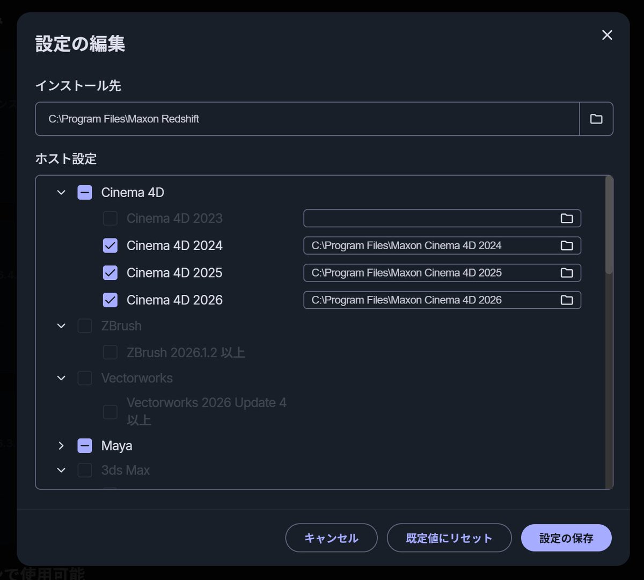Collapse the ZBrush group

pos(61,326)
